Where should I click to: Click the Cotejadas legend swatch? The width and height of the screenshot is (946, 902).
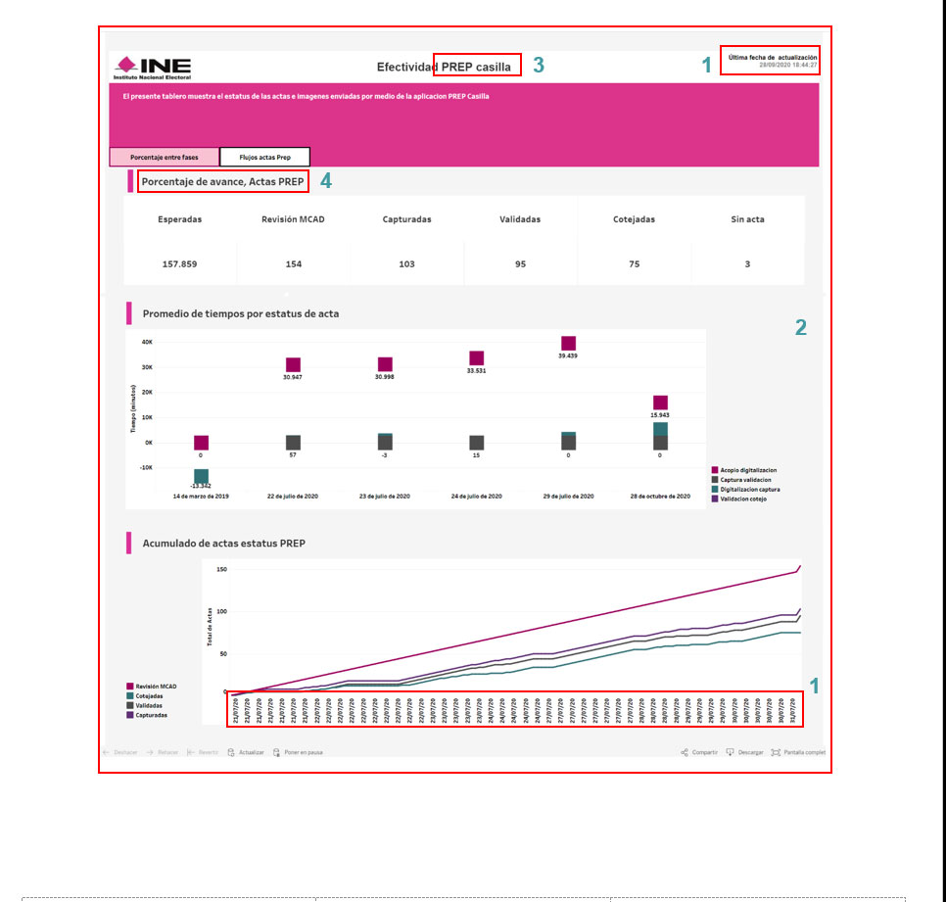click(130, 696)
